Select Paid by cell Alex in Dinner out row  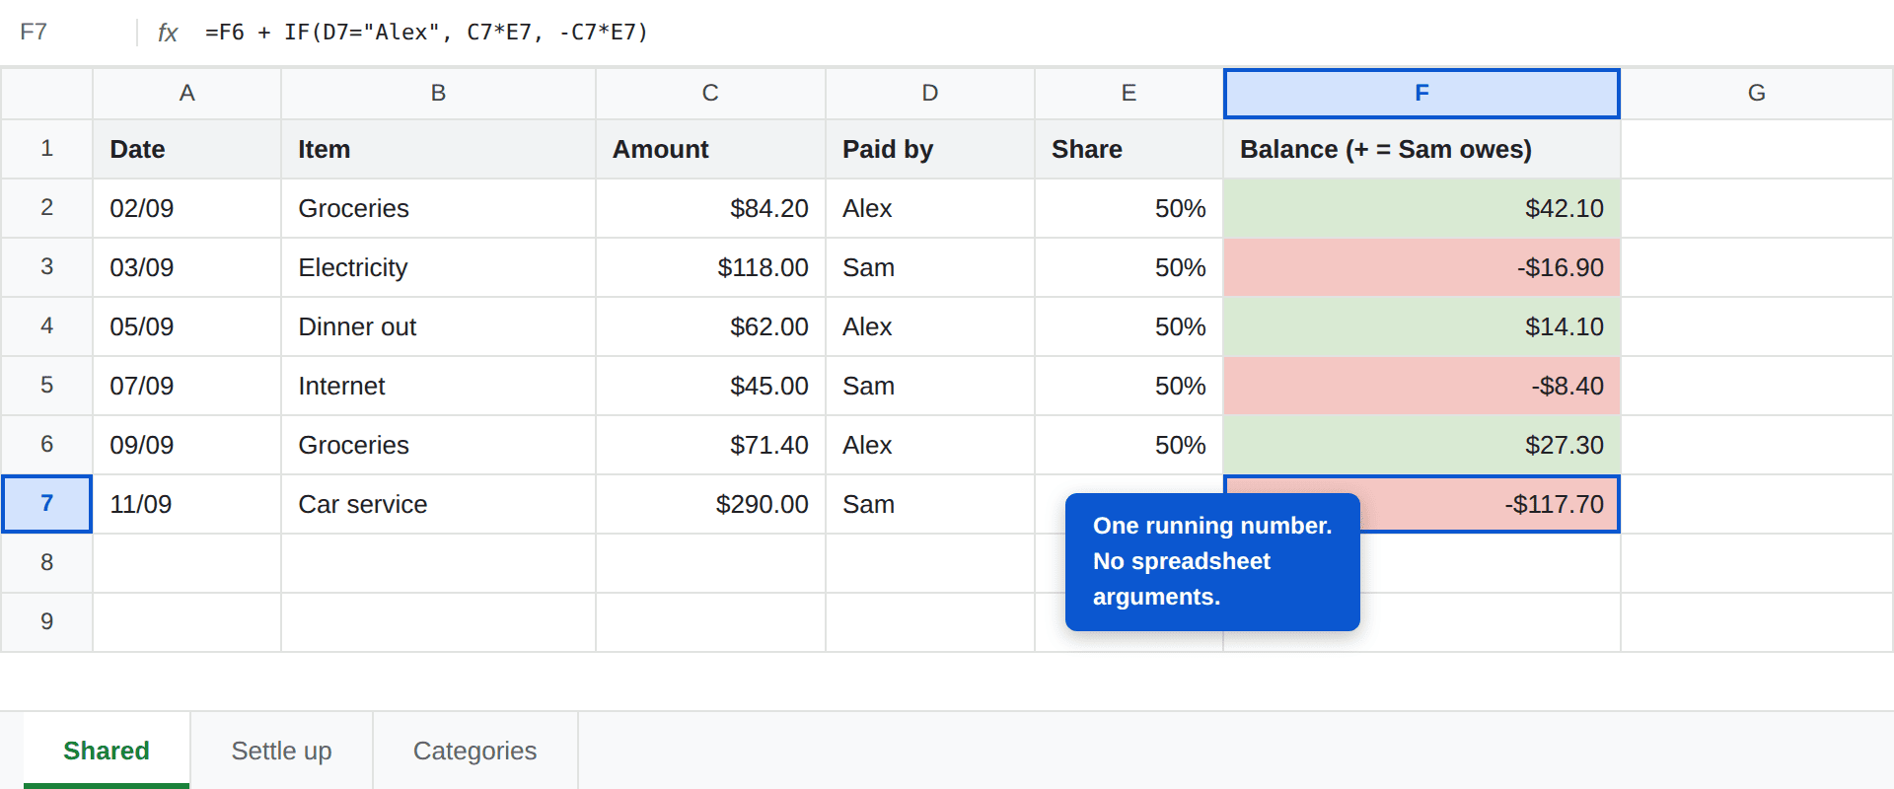tap(930, 326)
